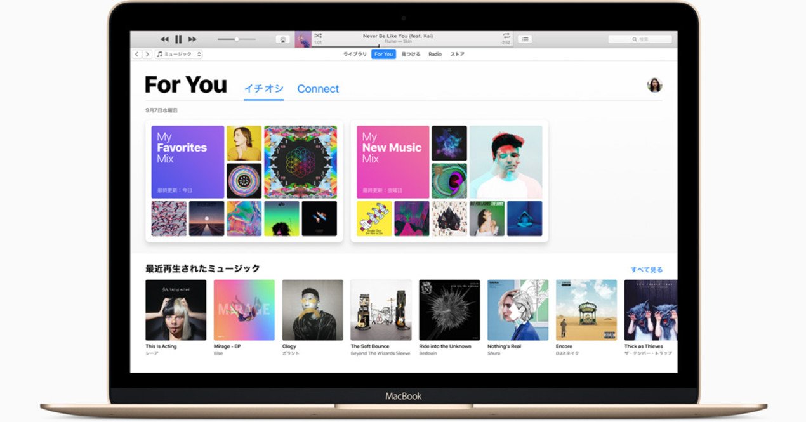Open the man with painted face cover
This screenshot has width=806, height=422.
[506, 162]
